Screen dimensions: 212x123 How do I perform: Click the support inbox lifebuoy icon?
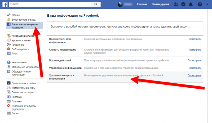click(x=9, y=106)
